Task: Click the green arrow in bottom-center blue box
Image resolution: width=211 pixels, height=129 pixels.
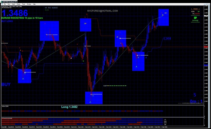Action: pos(90,102)
